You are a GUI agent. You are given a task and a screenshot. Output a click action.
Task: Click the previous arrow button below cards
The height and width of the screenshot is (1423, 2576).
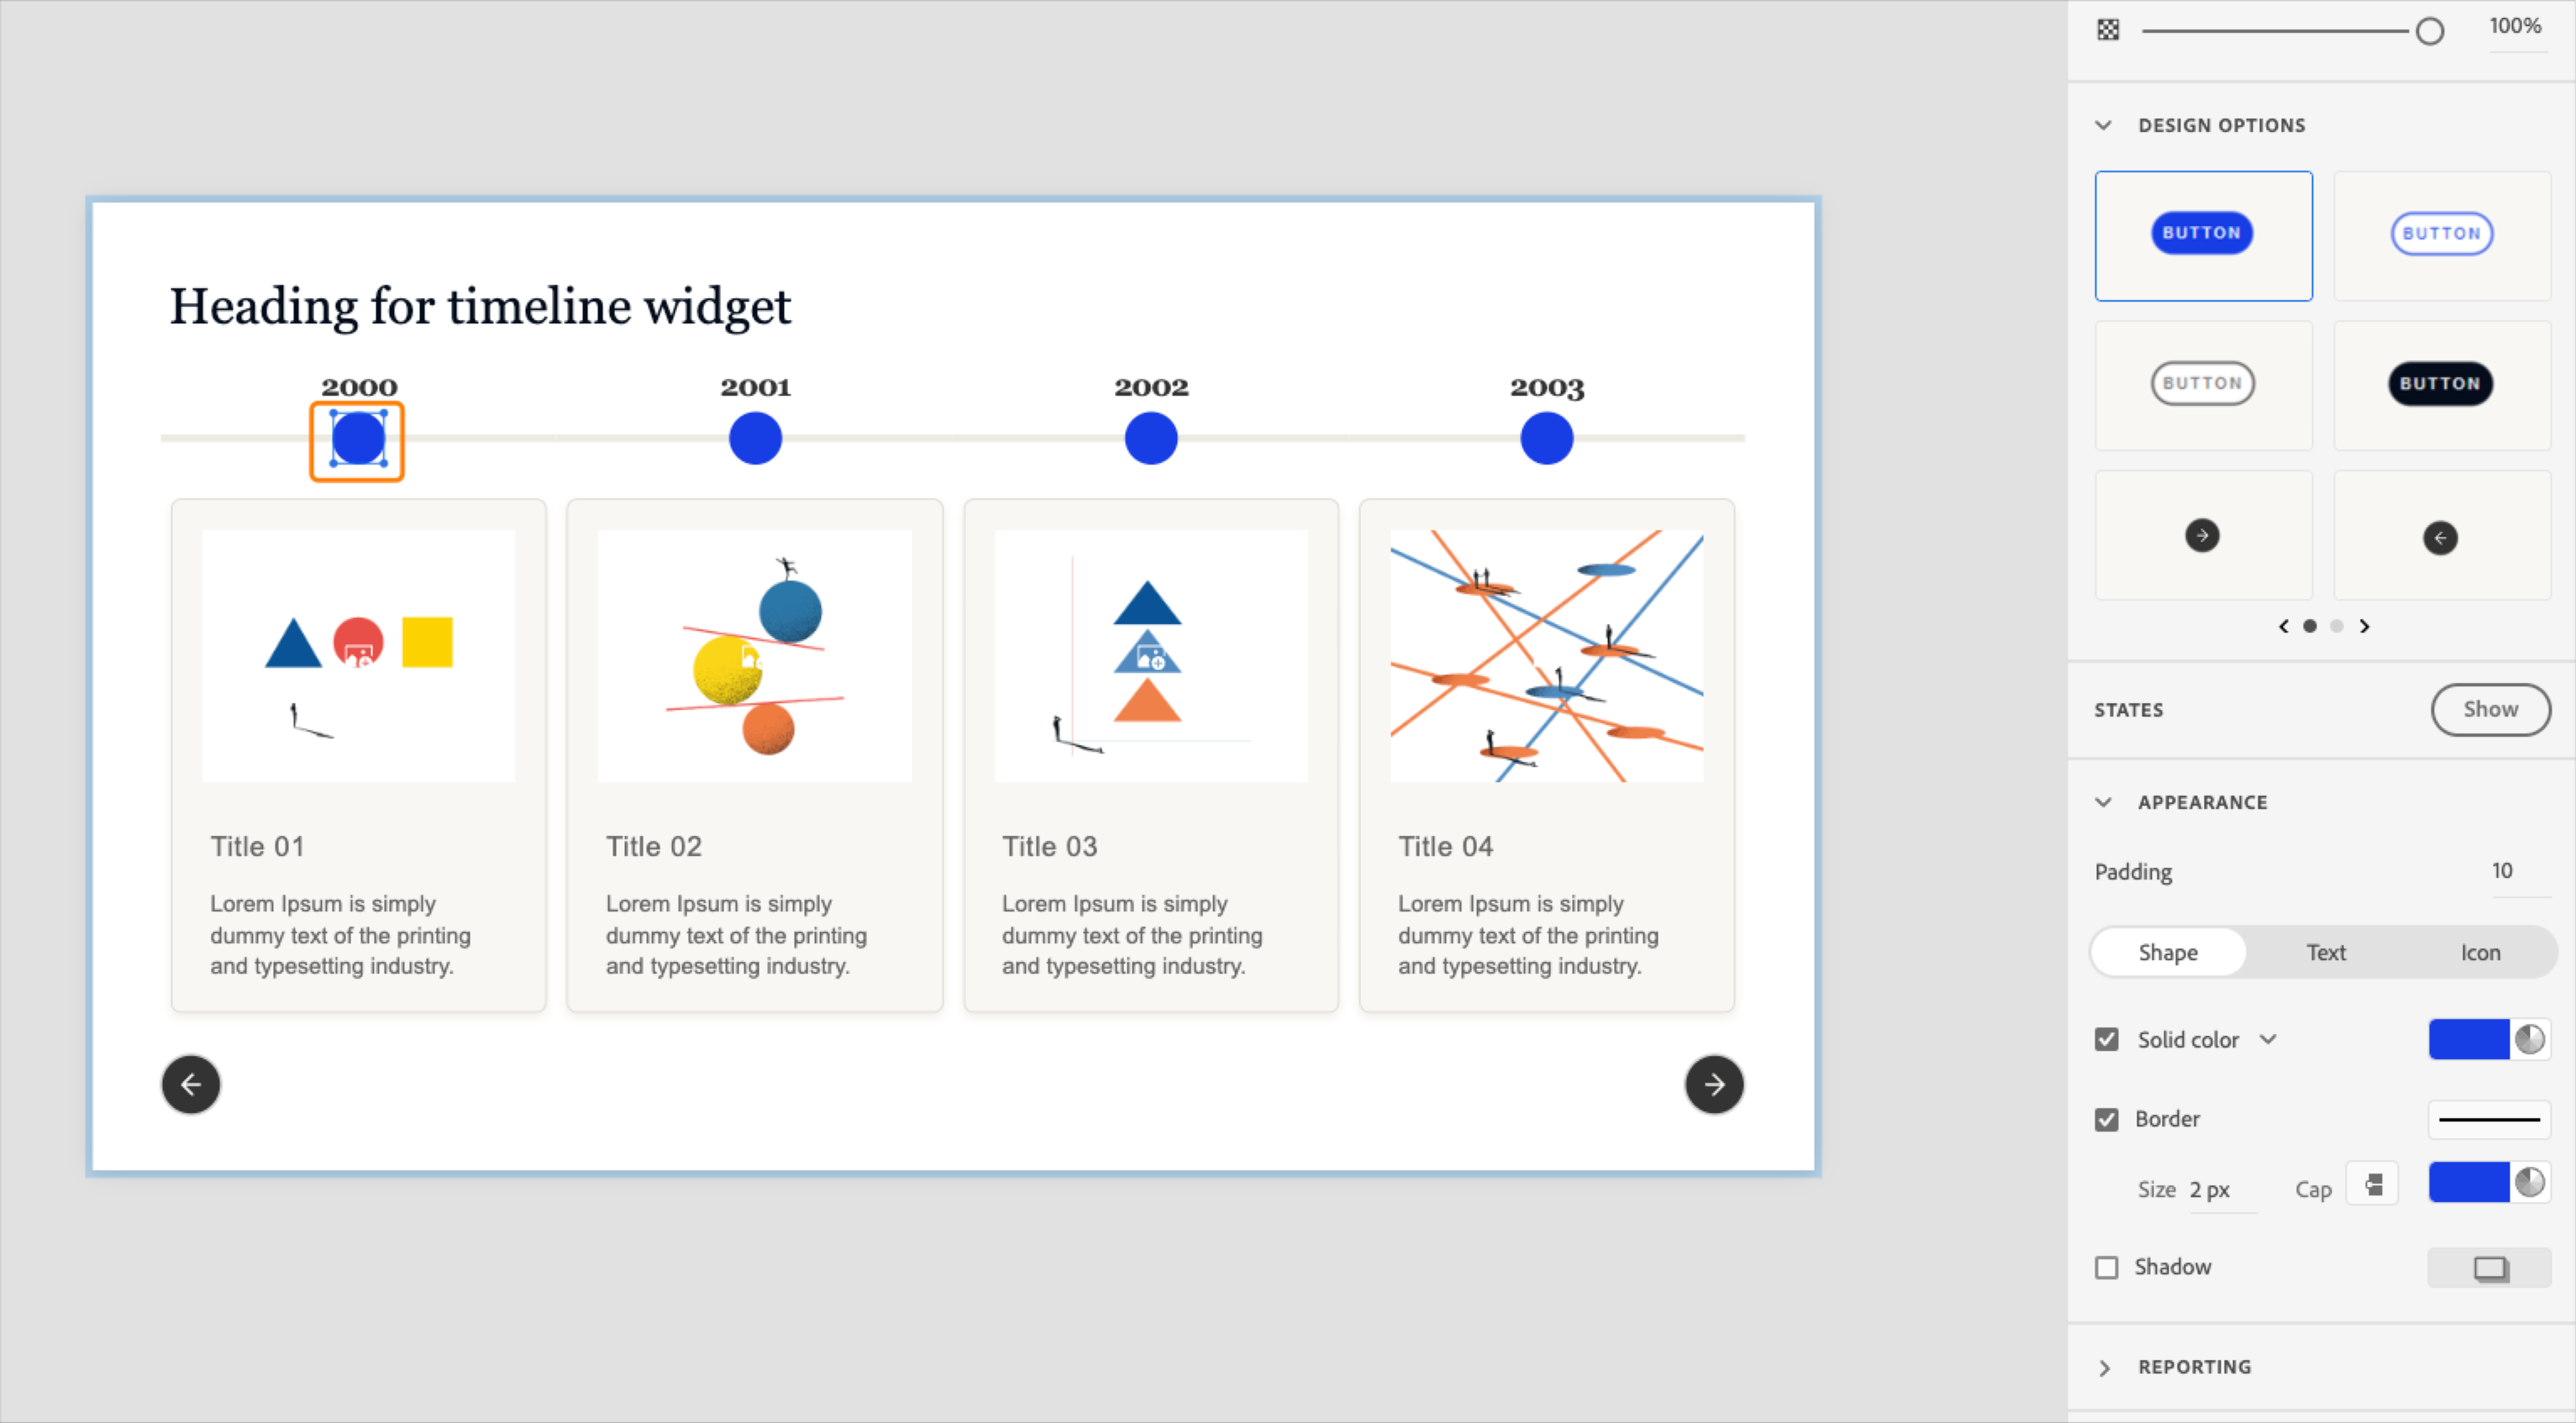click(x=191, y=1084)
